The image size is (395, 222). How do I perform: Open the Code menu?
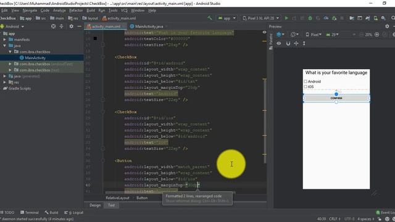(45, 10)
